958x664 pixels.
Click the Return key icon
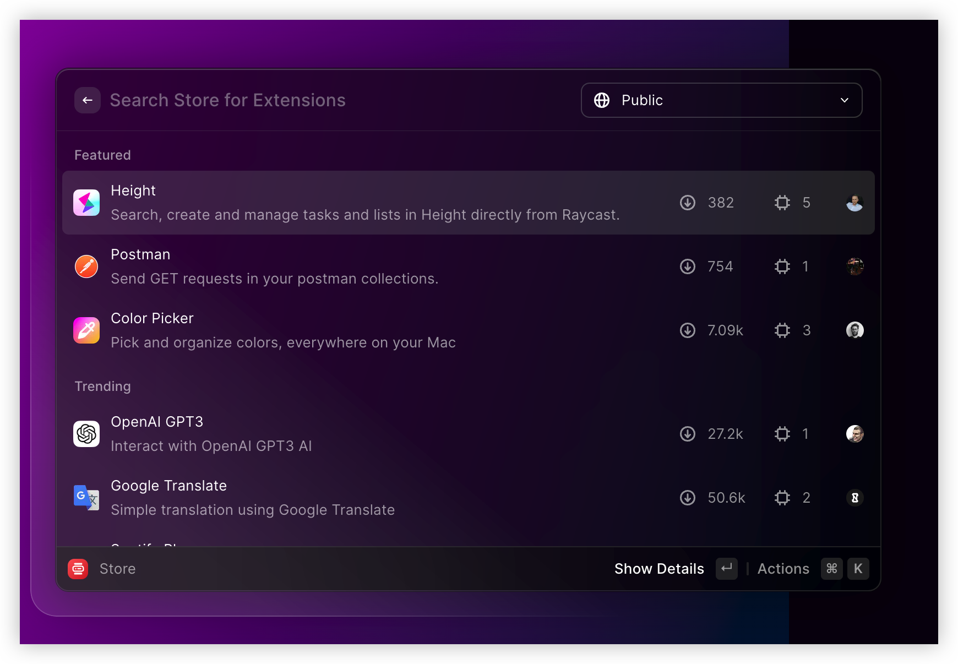pos(727,569)
